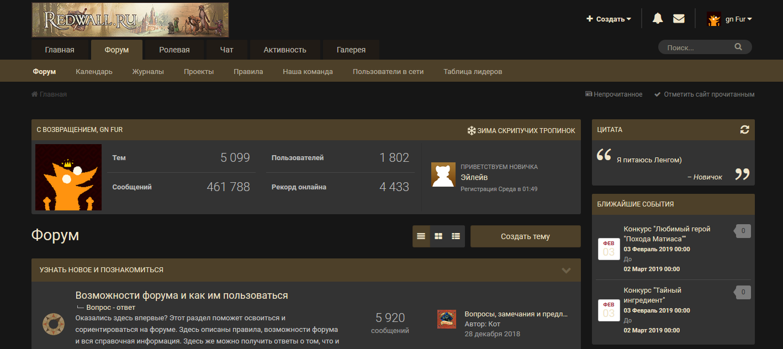Screen dimensions: 783x349
Task: Click comment count bubble on Любимый герой event
Action: (742, 231)
